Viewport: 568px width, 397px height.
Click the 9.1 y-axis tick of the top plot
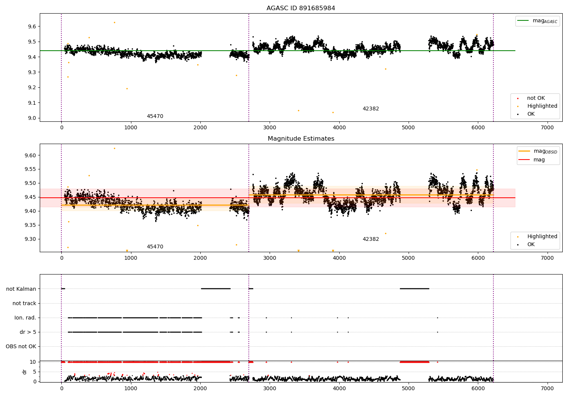[32, 103]
